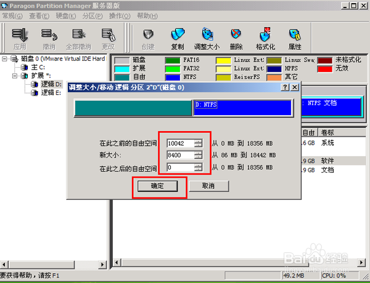
Task: Click the Resize (调整大小) toolbar icon
Action: (x=207, y=34)
